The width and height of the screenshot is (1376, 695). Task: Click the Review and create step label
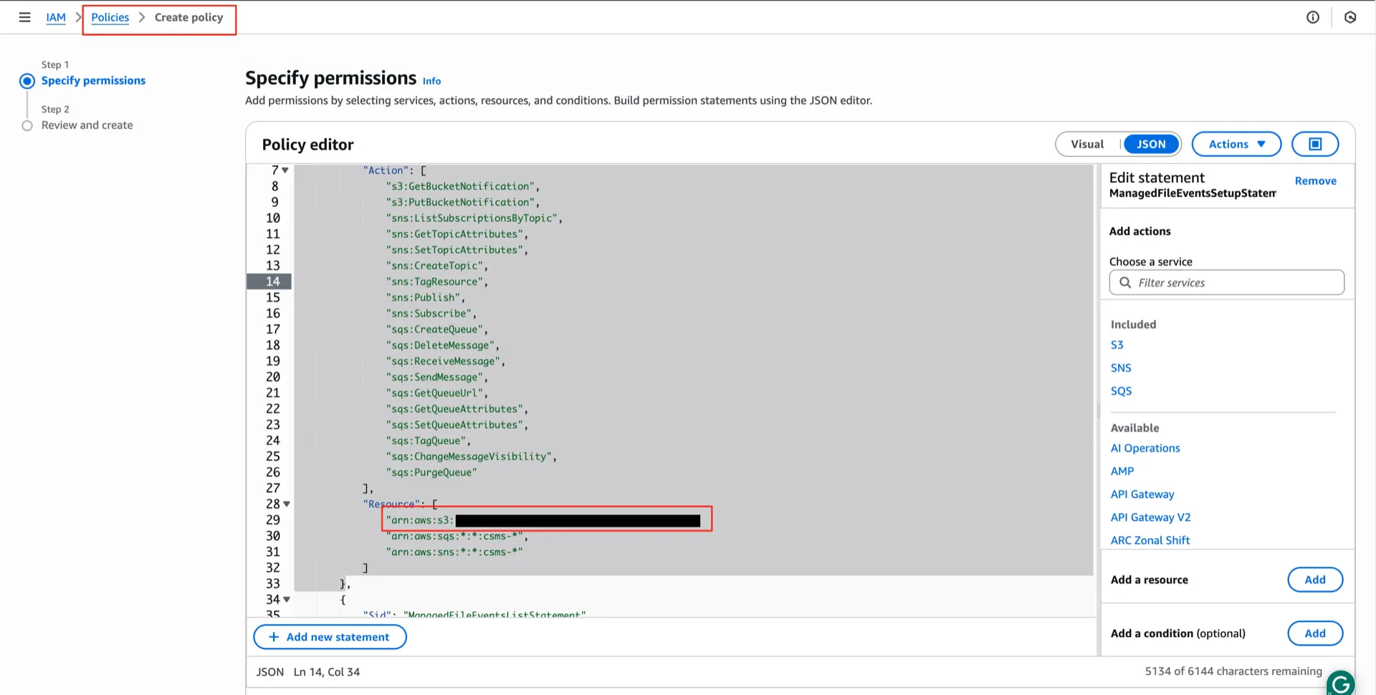tap(87, 125)
